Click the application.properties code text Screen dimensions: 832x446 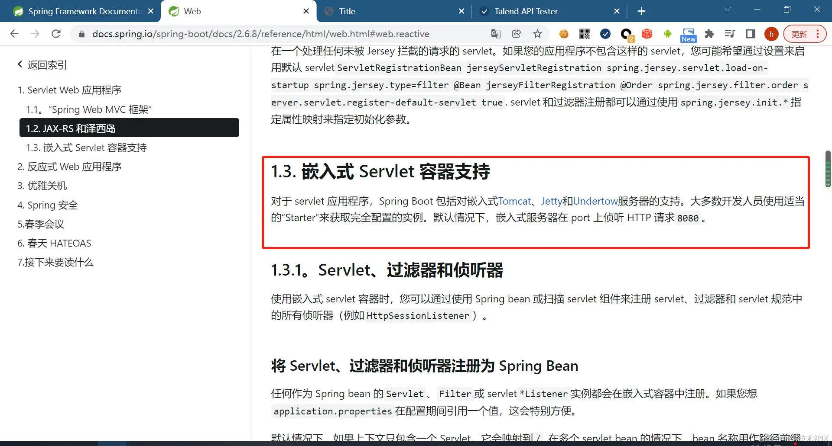click(333, 411)
